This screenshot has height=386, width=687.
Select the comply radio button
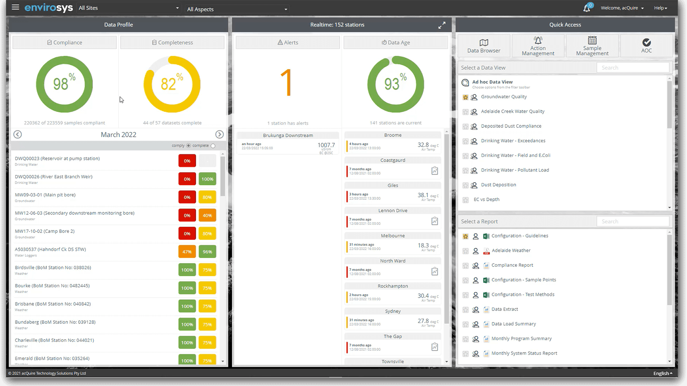(188, 146)
